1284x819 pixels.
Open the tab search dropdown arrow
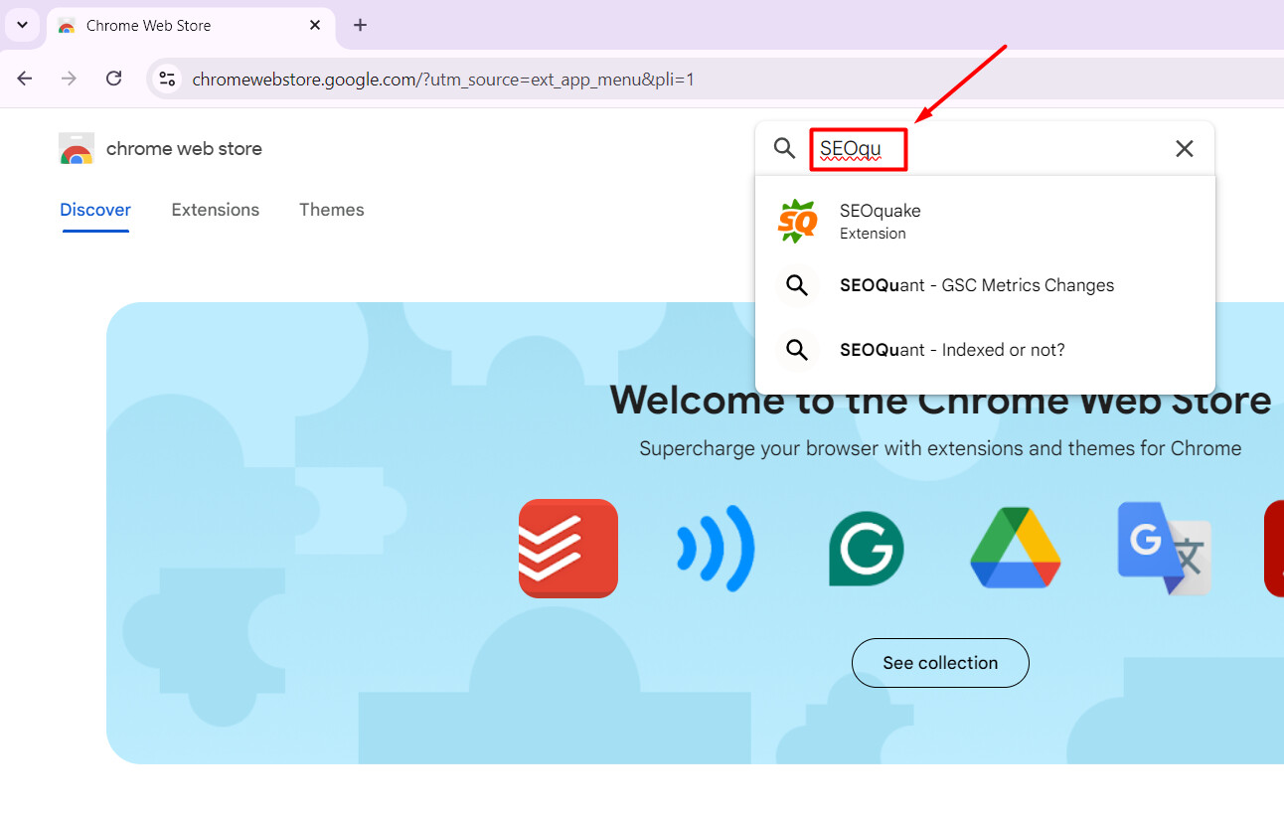pos(22,25)
